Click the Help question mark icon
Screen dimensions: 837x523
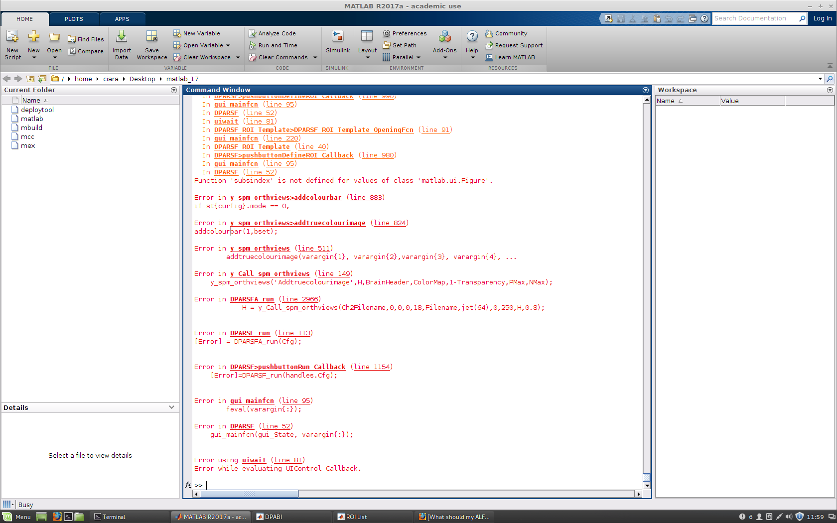pyautogui.click(x=472, y=36)
